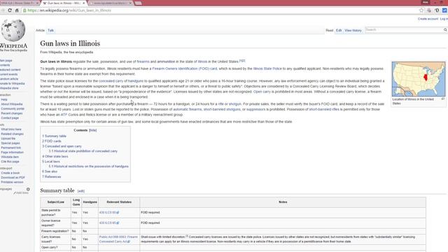Jump to Historical state prohibition of concealed carry
The image size is (448, 252).
click(x=83, y=151)
